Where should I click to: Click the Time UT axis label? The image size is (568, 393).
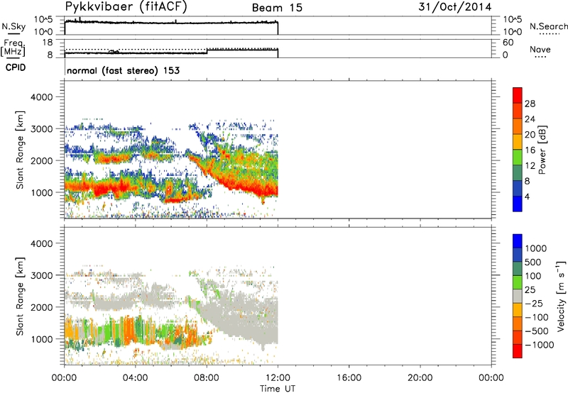click(x=278, y=389)
